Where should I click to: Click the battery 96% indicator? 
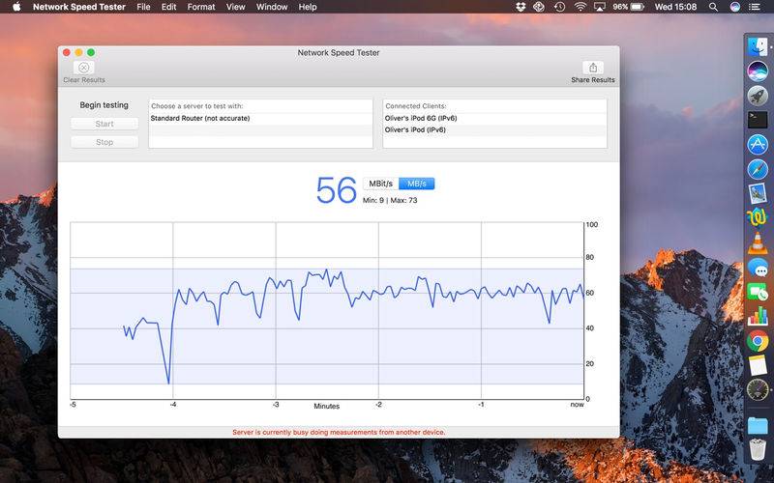click(628, 7)
